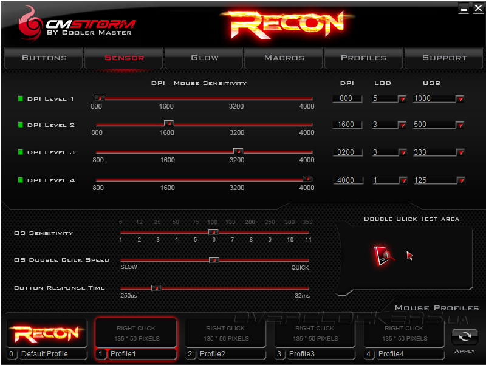Open the USB rate dropdown showing 1000
Image resolution: width=486 pixels, height=365 pixels.
click(x=460, y=99)
